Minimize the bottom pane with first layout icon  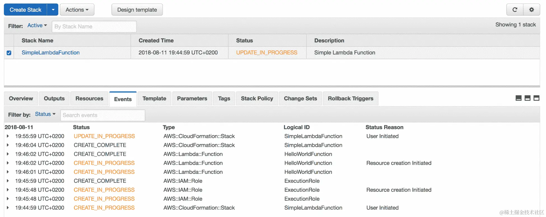(519, 98)
